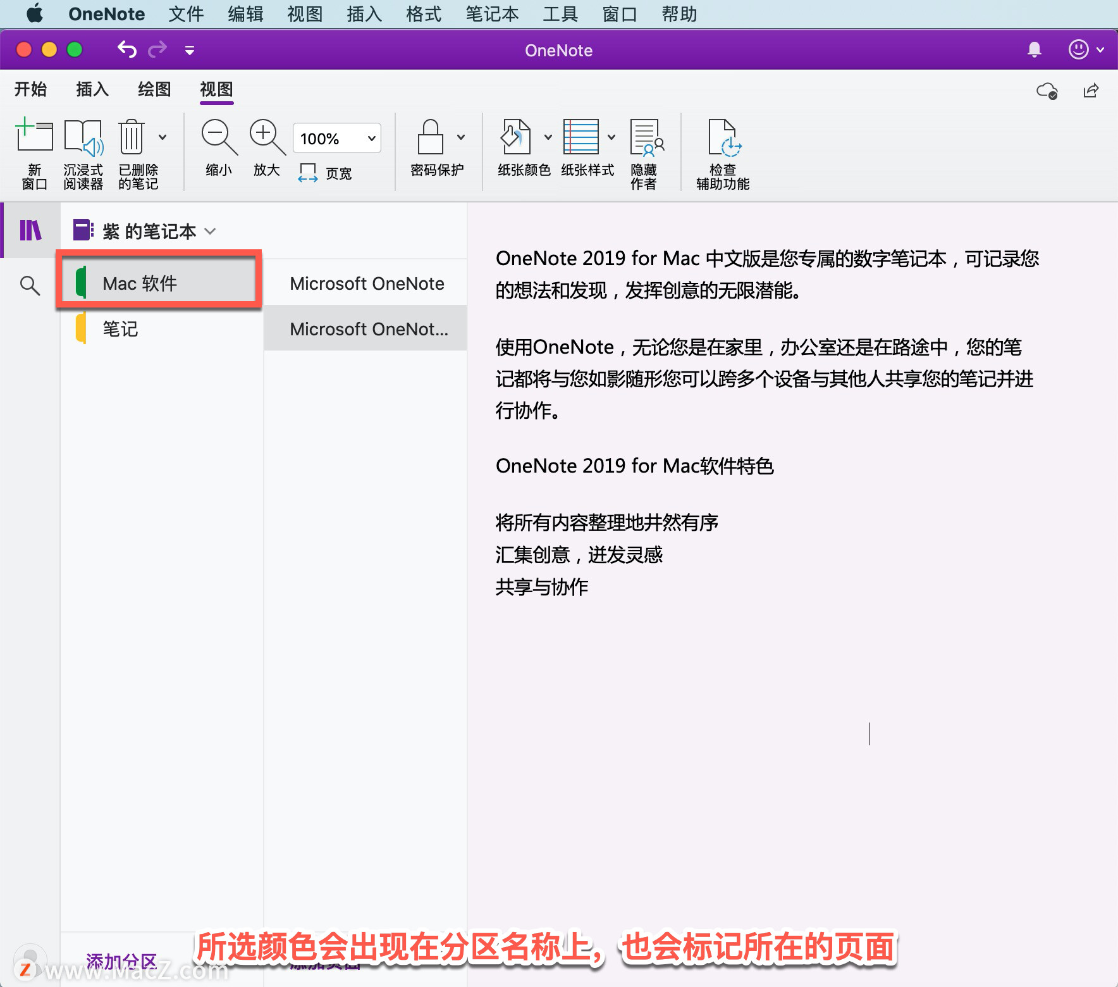1118x987 pixels.
Task: Open the 工具 menu in menu bar
Action: [560, 14]
